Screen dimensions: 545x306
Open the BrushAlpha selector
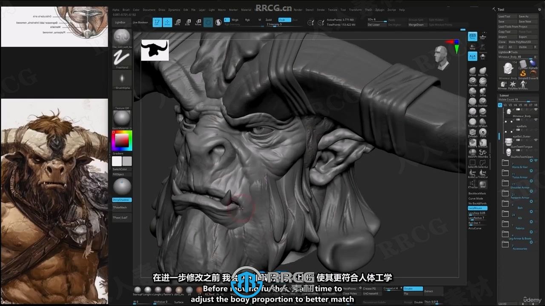tap(122, 79)
